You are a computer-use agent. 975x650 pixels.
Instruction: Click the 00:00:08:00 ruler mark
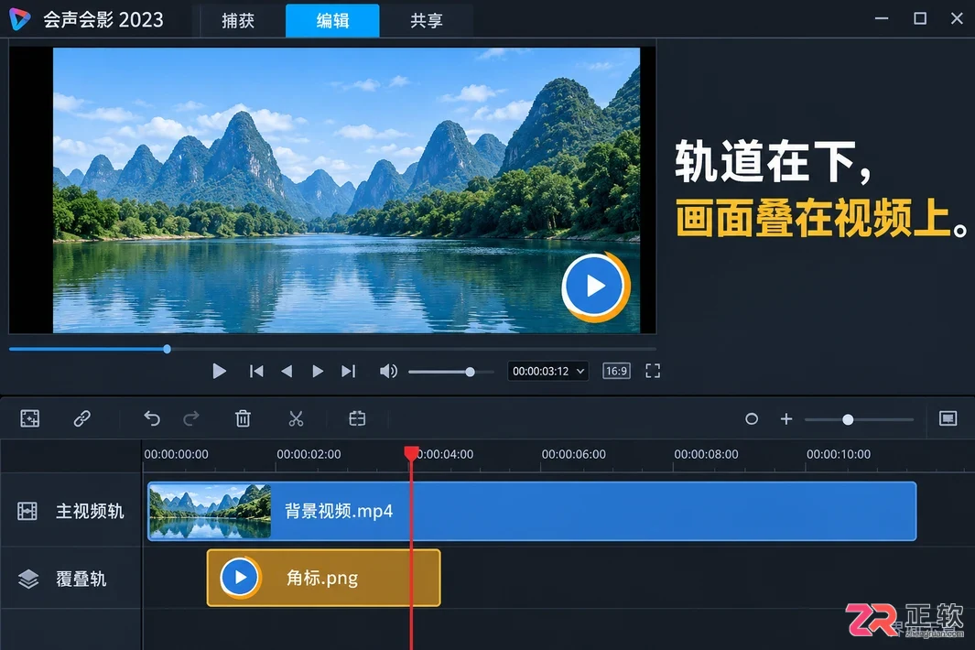point(706,455)
